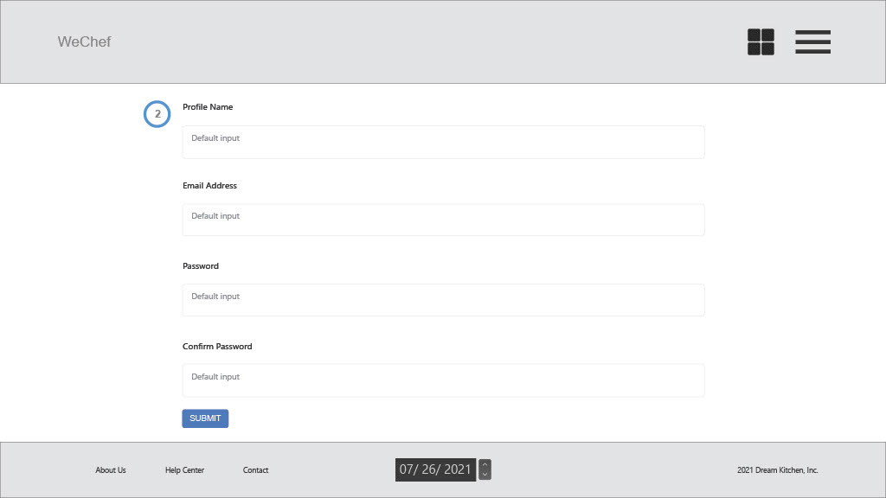Submit the form with SUBMIT button
The image size is (886, 498).
pyautogui.click(x=205, y=418)
